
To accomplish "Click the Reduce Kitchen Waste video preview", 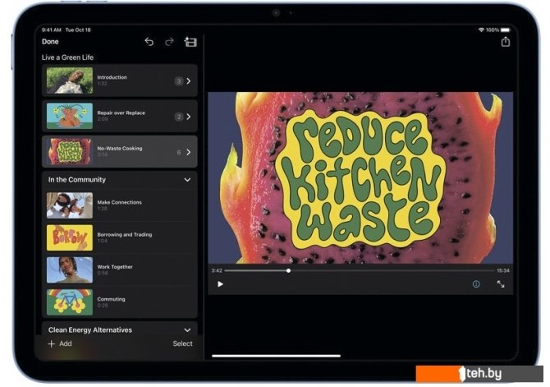I will (360, 177).
